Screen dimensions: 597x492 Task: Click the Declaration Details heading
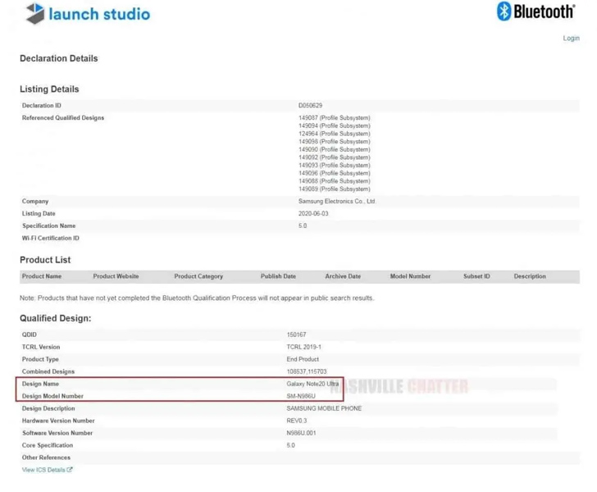pyautogui.click(x=59, y=59)
